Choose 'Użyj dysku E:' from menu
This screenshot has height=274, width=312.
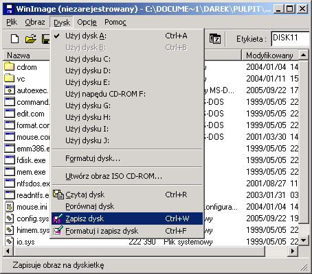(x=127, y=82)
